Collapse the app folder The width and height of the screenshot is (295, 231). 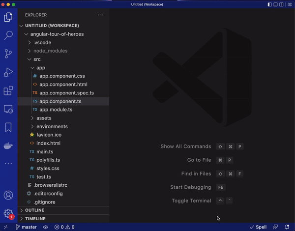click(63, 68)
